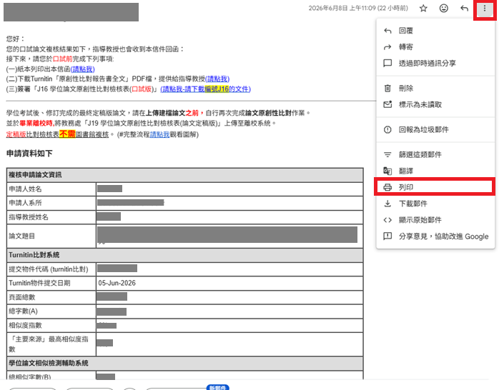The image size is (499, 390).
Task: Choose 轉寄 to forward the email
Action: coord(435,47)
